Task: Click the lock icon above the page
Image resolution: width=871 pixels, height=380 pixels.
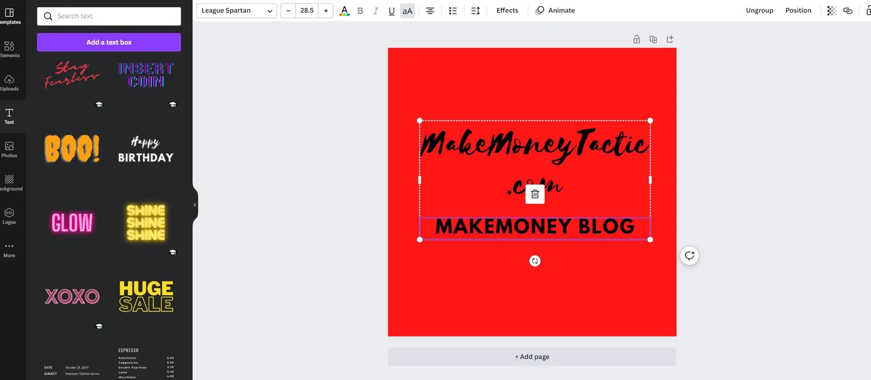Action: [636, 39]
